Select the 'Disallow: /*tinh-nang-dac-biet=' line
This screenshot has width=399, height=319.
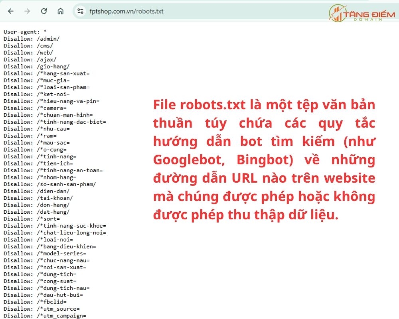tap(55, 122)
